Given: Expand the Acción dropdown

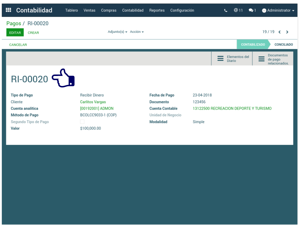Looking at the screenshot, I should tap(137, 32).
